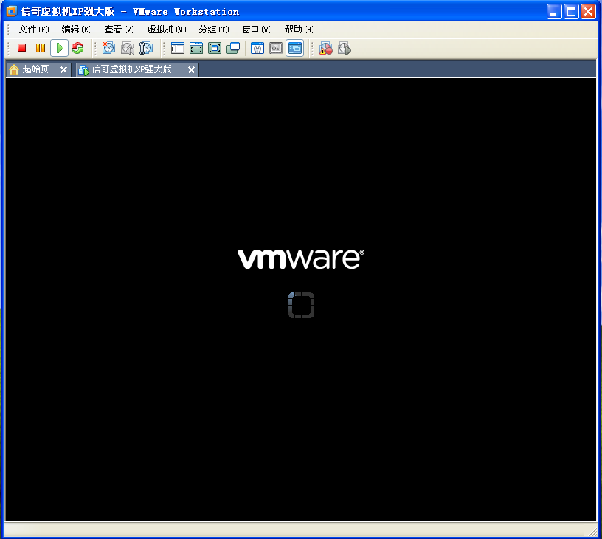Close the VMware Workstation window
The width and height of the screenshot is (602, 539).
[x=588, y=12]
